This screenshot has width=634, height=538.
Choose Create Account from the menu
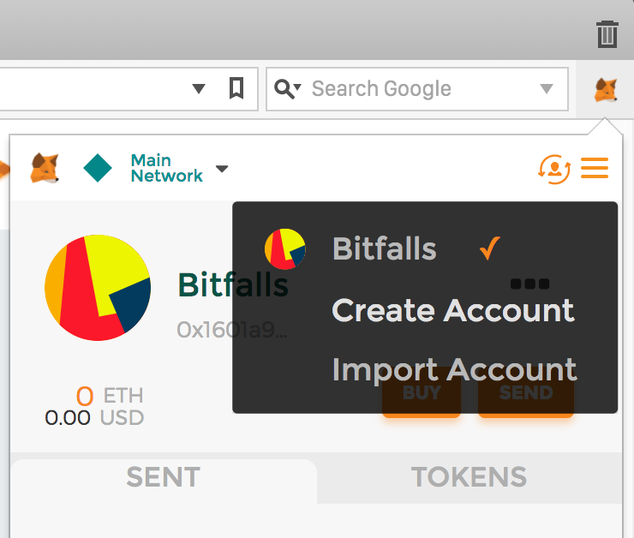pyautogui.click(x=452, y=309)
